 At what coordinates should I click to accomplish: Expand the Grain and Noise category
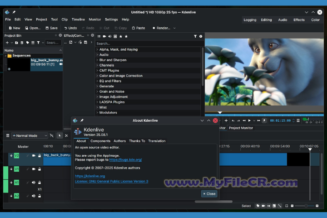[97, 91]
